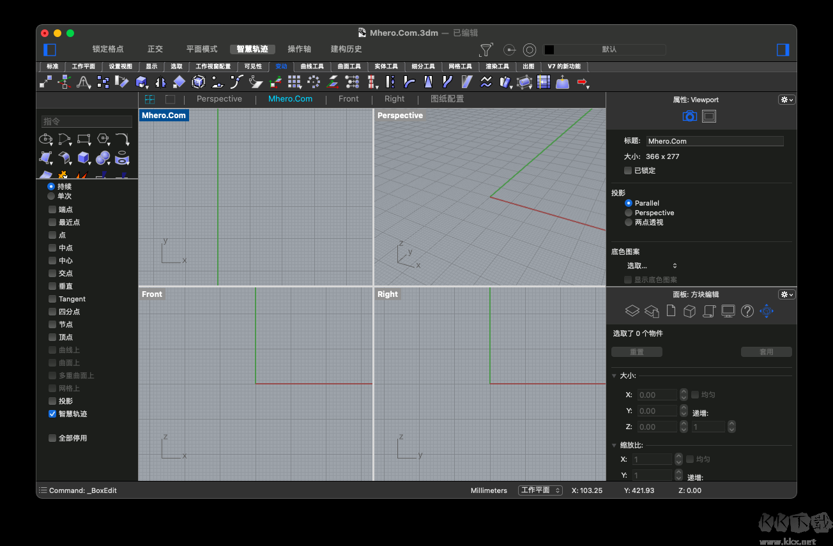The image size is (833, 546).
Task: Click the 指令 command input field
Action: [x=86, y=121]
